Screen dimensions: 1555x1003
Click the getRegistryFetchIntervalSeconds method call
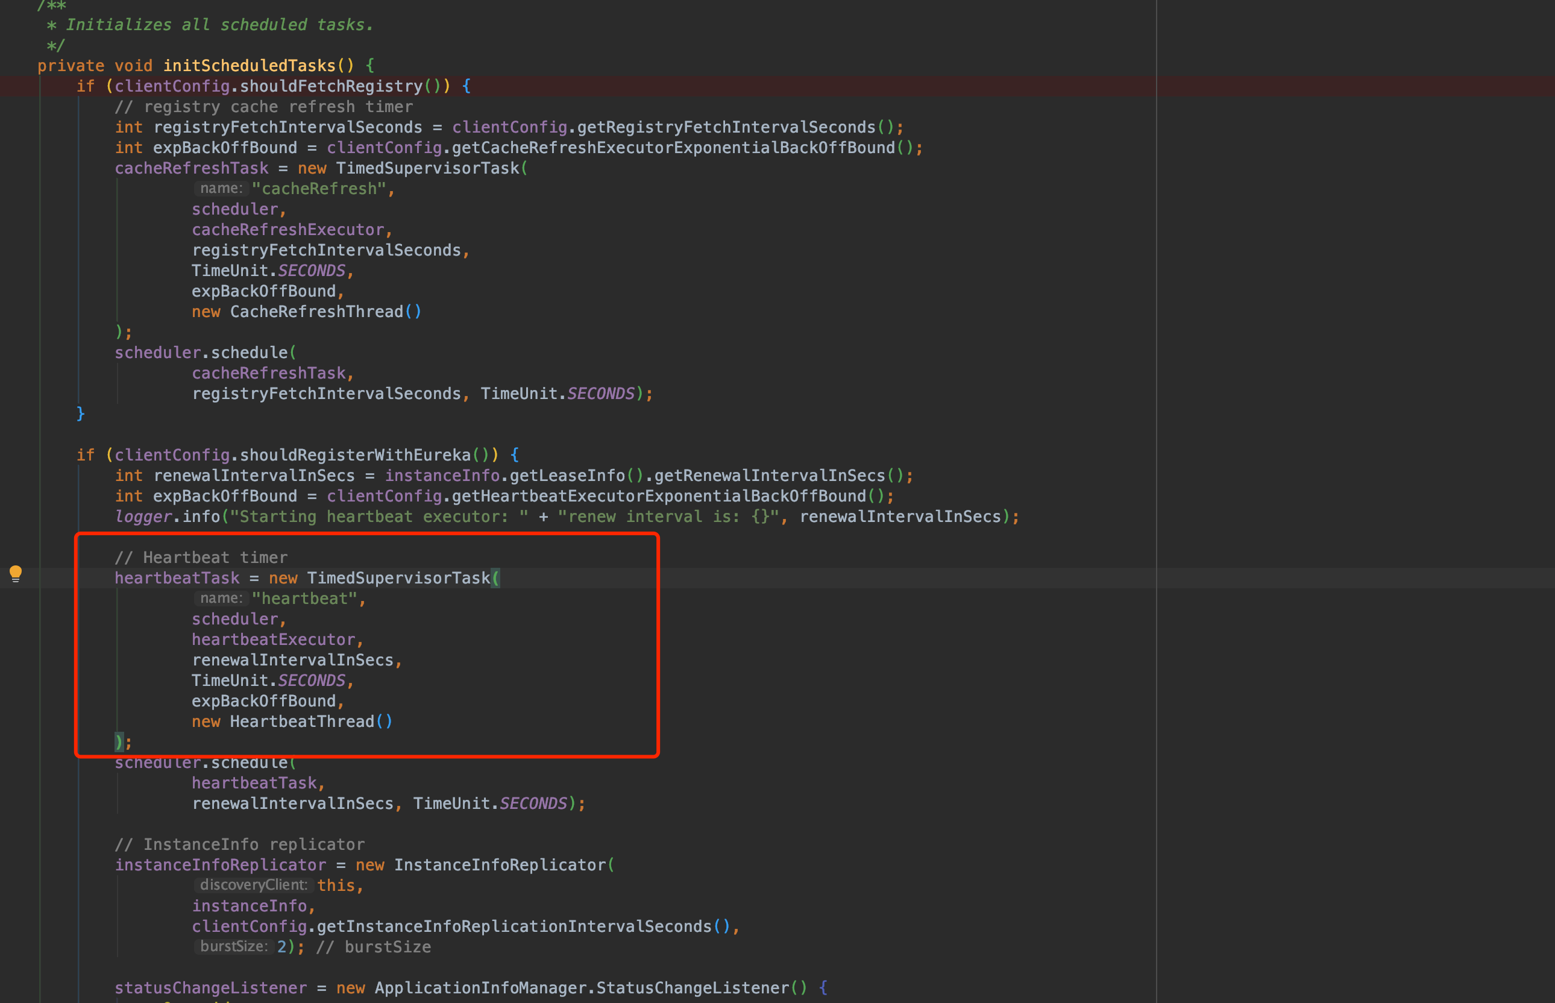726,127
